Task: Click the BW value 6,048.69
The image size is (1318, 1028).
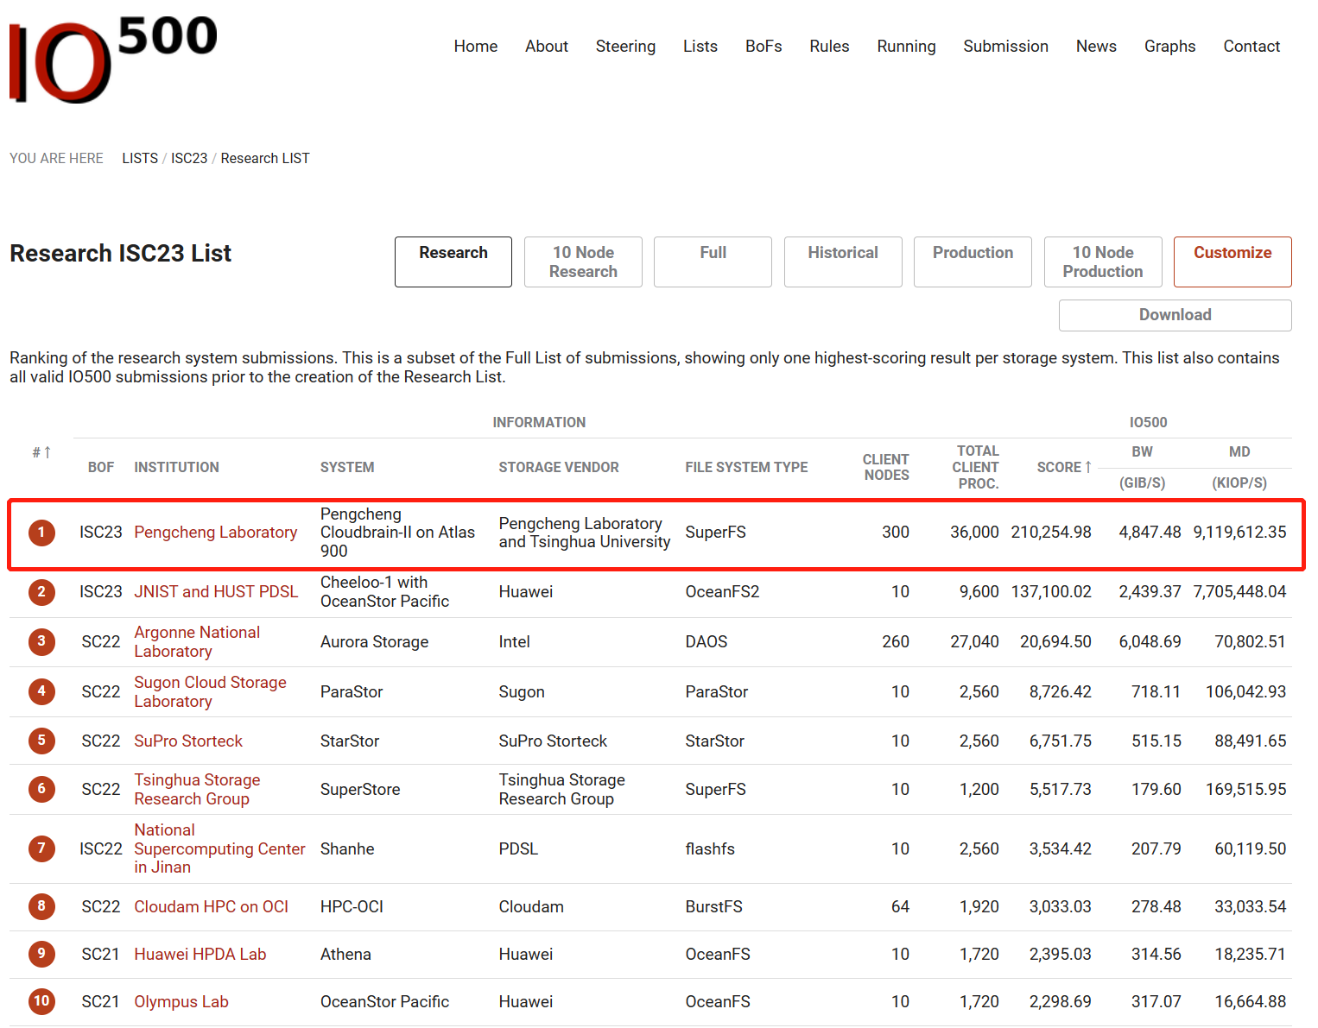Action: (1150, 642)
